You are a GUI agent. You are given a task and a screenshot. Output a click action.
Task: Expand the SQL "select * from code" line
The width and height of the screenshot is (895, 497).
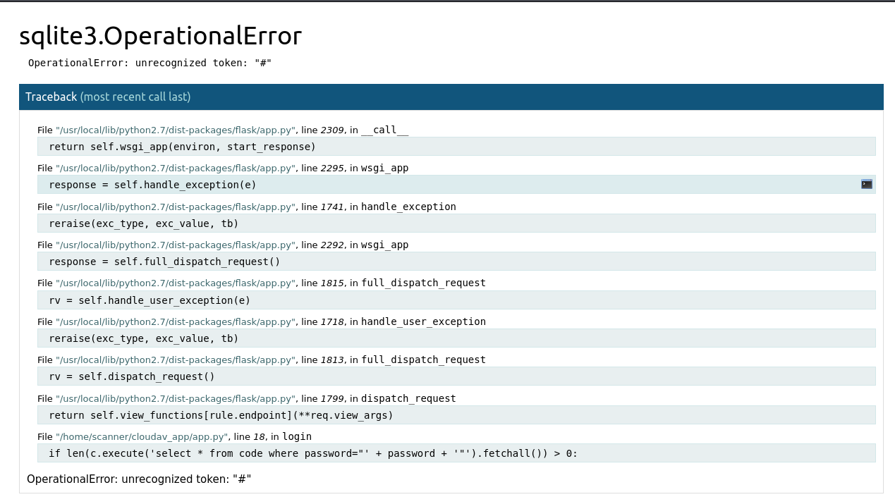(313, 453)
